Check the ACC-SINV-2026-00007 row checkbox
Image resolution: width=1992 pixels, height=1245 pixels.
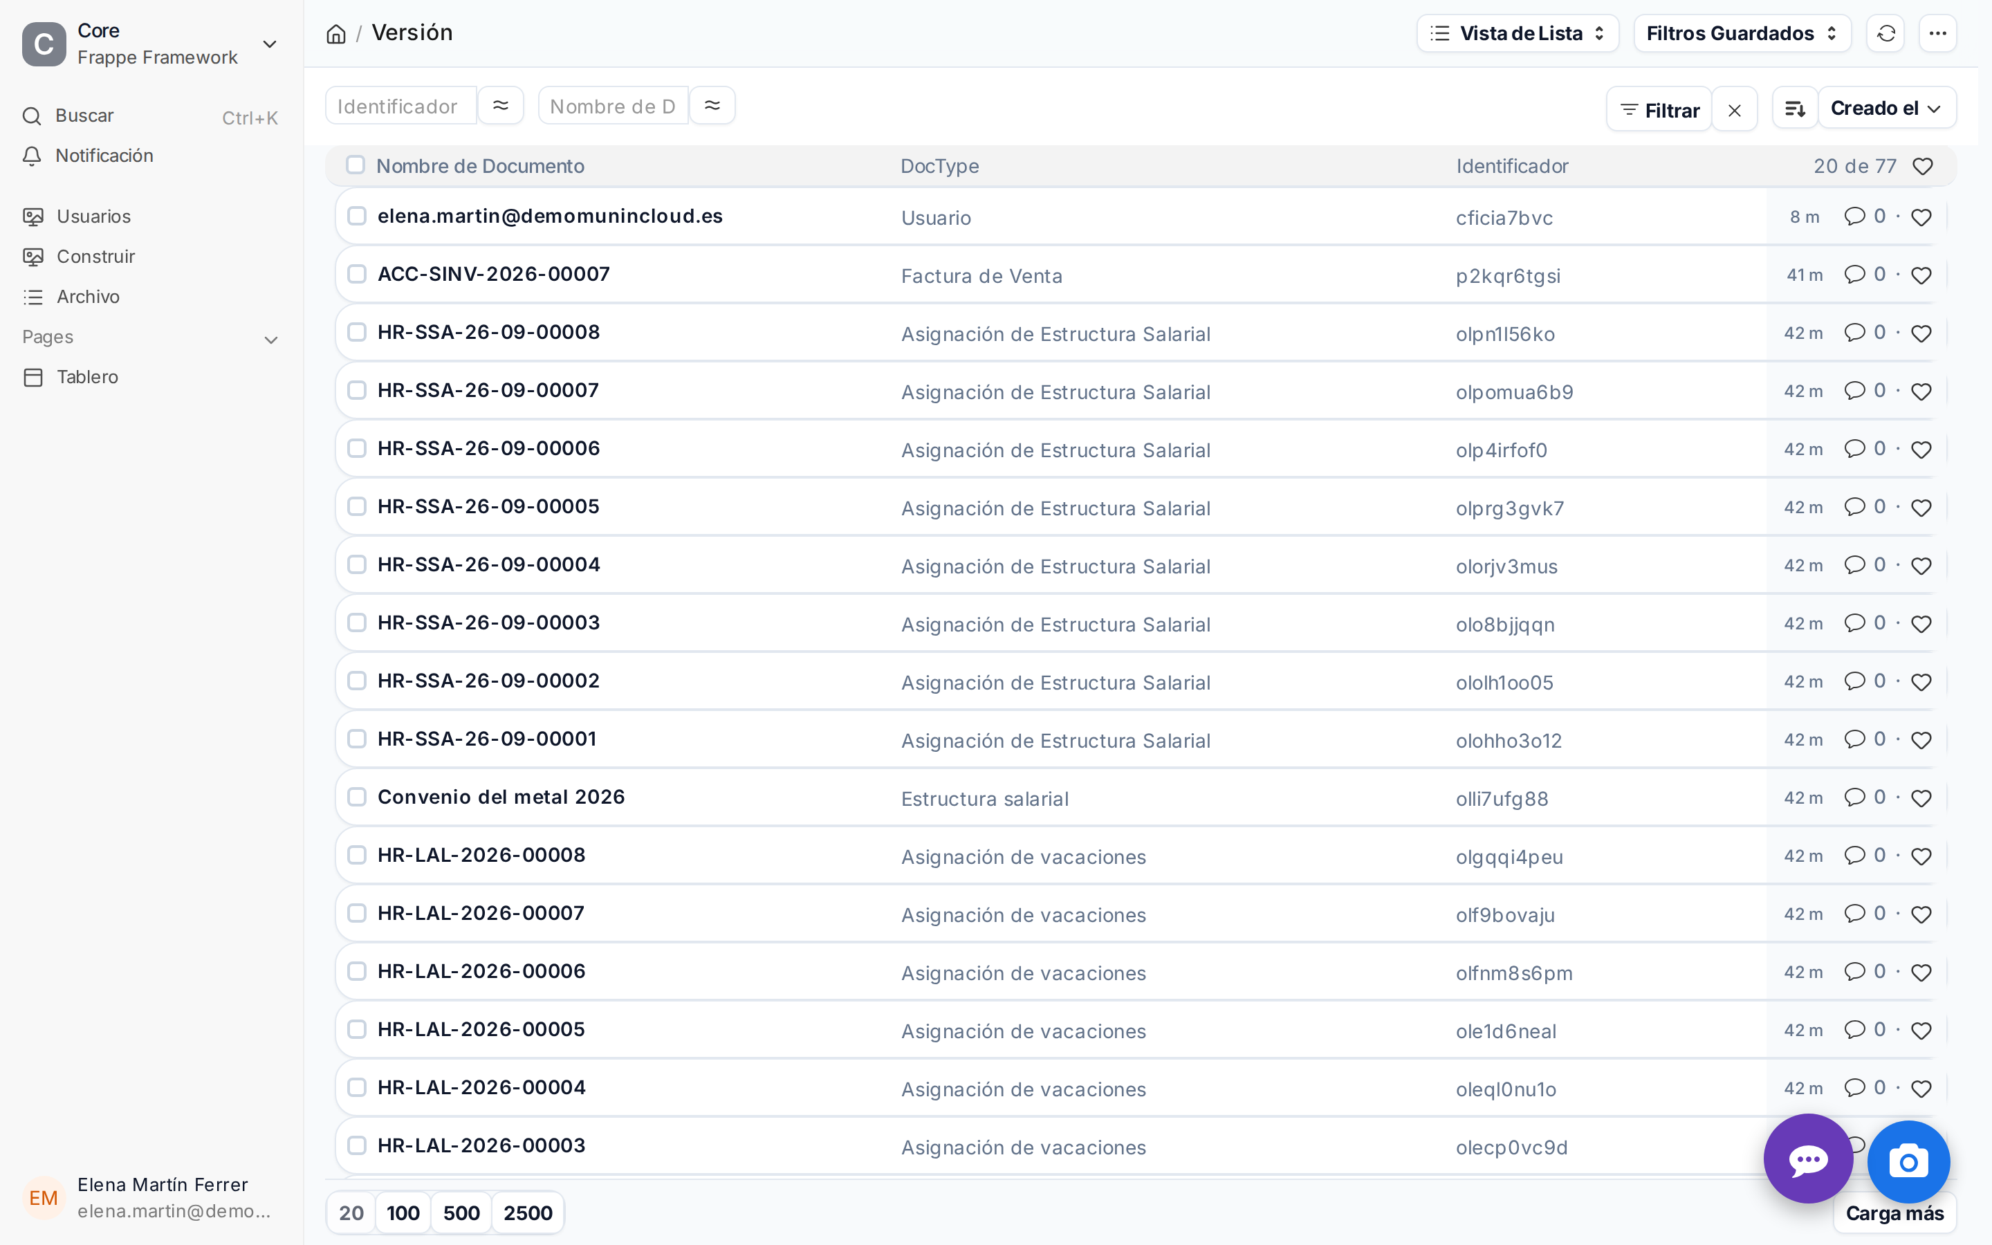(x=356, y=274)
